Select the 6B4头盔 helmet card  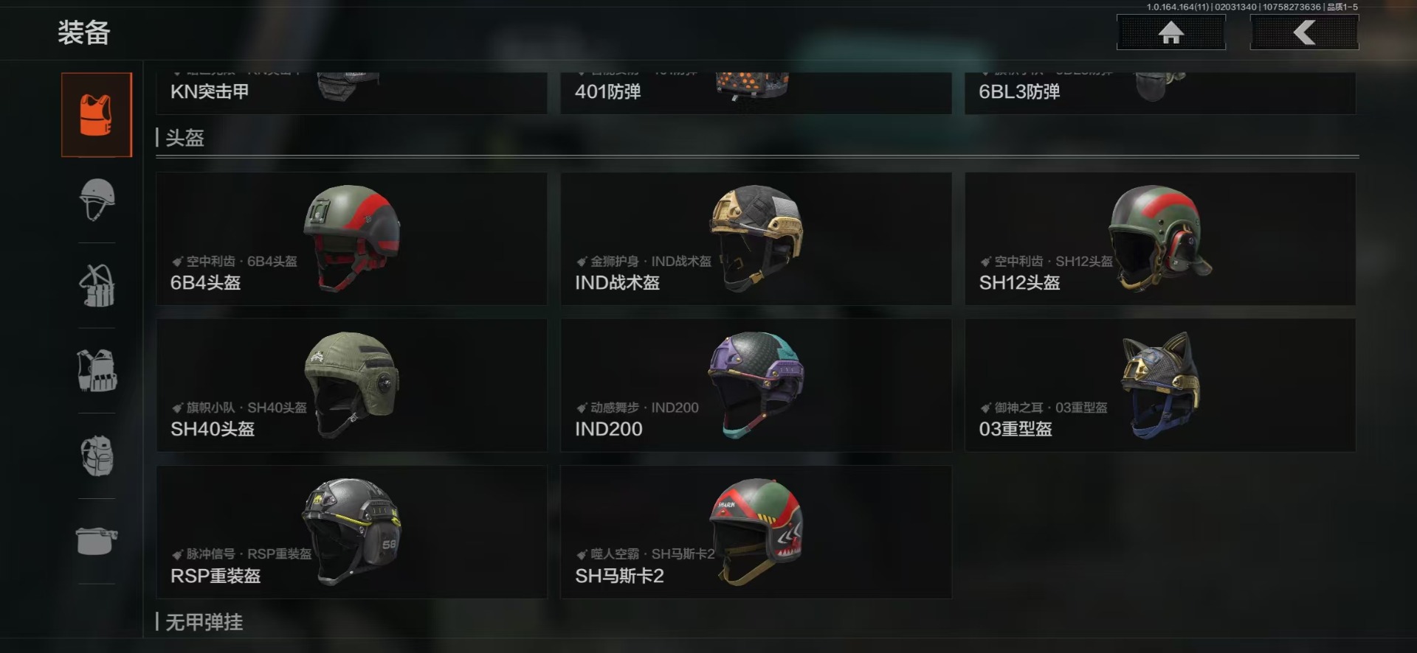[351, 239]
